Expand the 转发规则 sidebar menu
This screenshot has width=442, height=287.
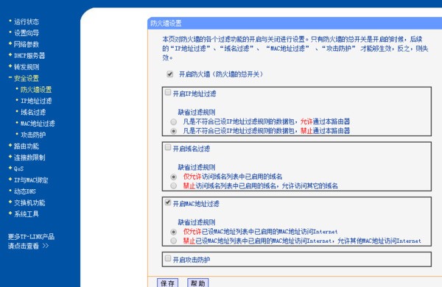click(27, 67)
